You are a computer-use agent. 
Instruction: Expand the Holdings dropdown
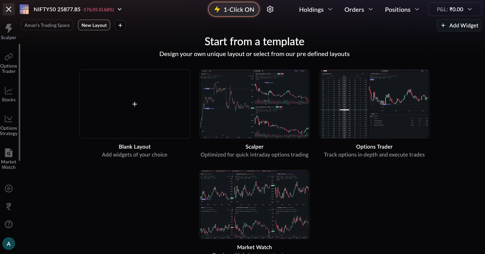pyautogui.click(x=315, y=9)
